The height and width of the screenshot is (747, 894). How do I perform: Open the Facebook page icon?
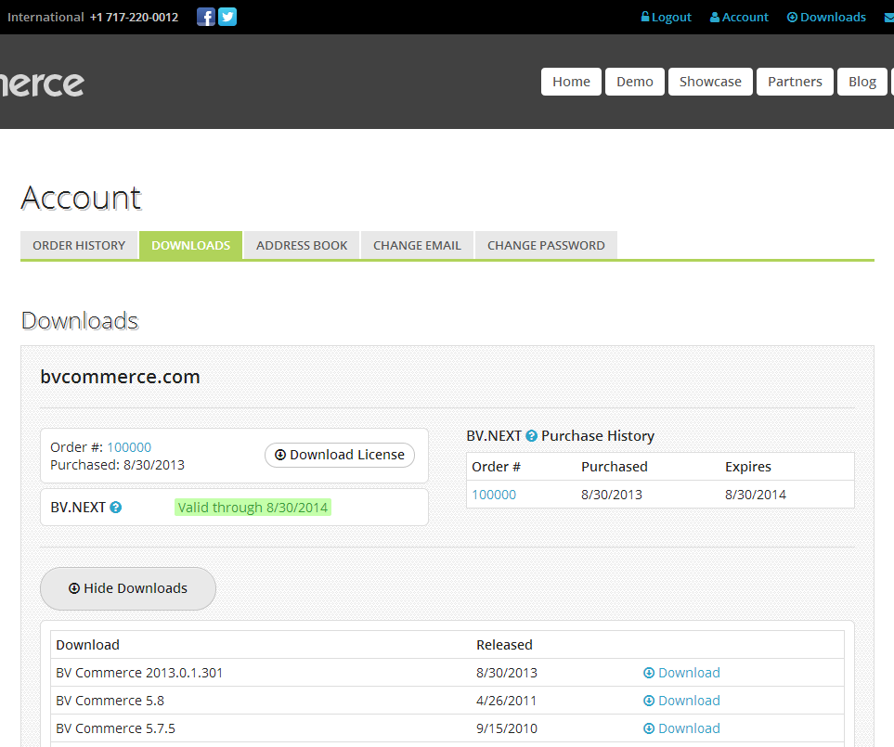[206, 17]
